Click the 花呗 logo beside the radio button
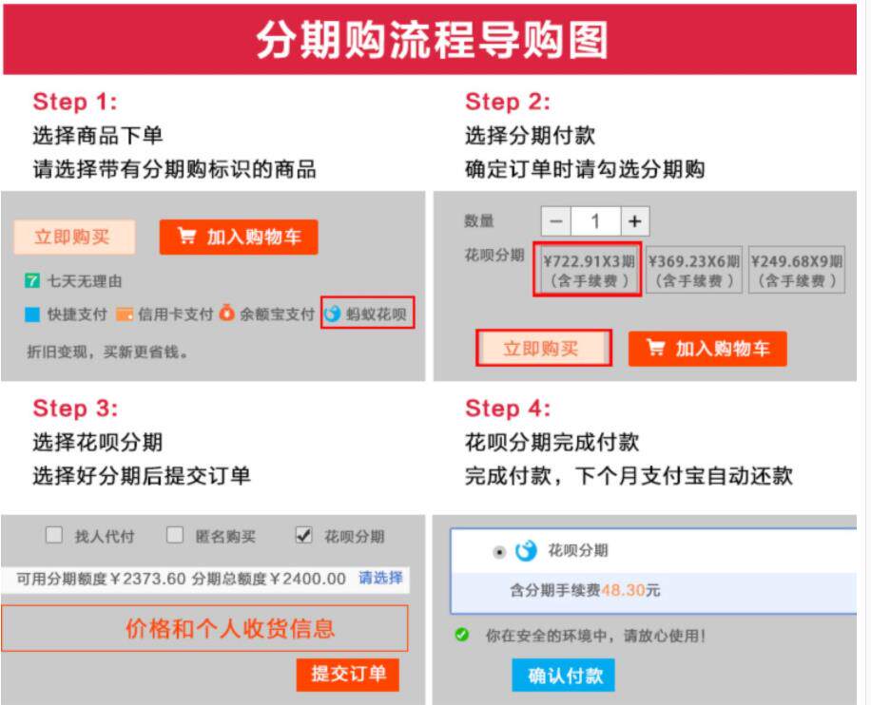The width and height of the screenshot is (871, 705). coord(526,551)
